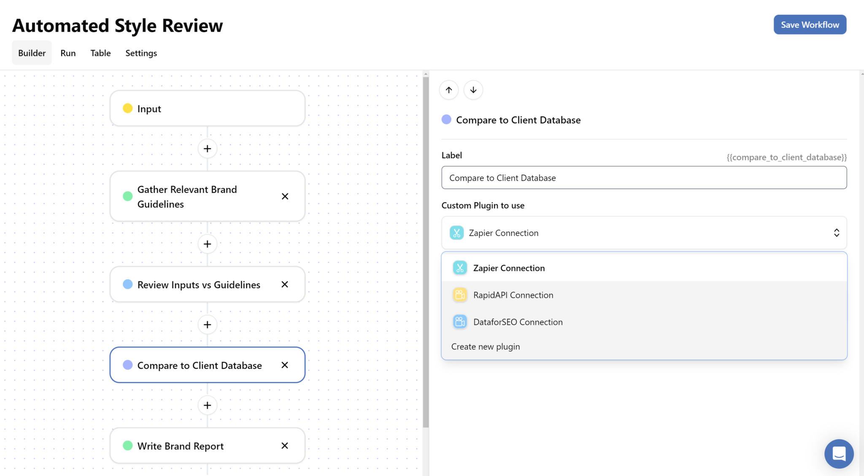Click the plus icon below the Input node

[207, 149]
